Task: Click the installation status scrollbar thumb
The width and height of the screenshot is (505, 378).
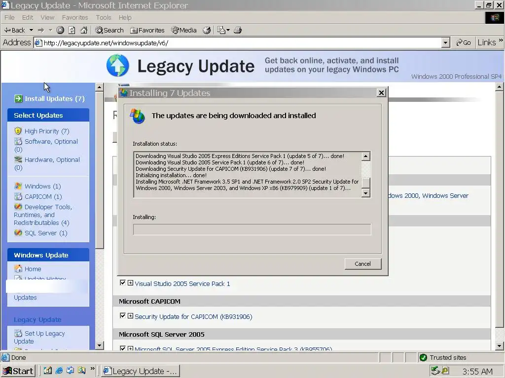Action: point(365,183)
